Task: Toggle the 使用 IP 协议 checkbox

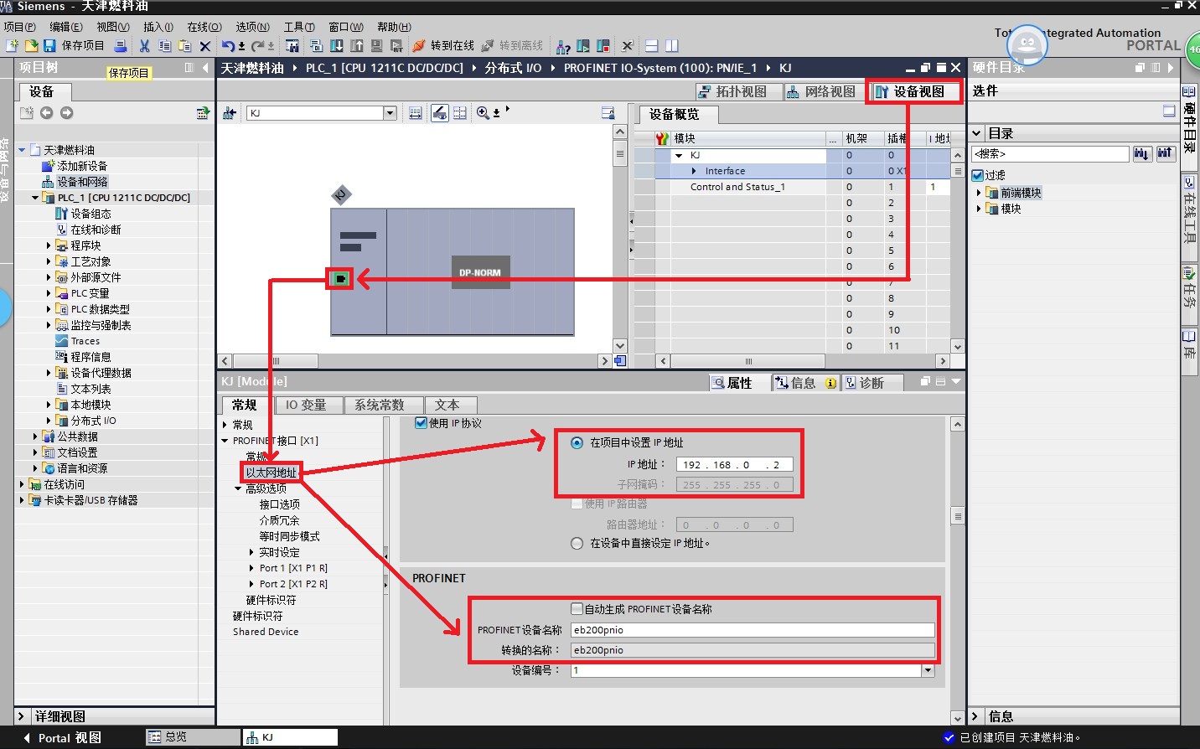Action: click(422, 423)
